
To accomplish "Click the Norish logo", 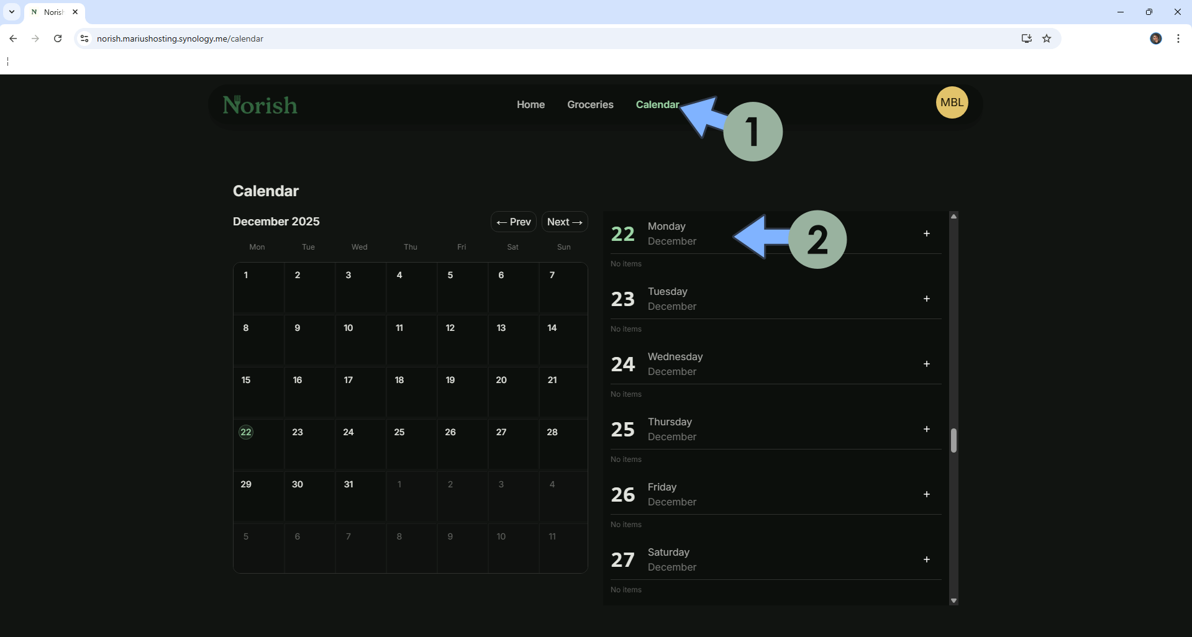I will coord(260,105).
